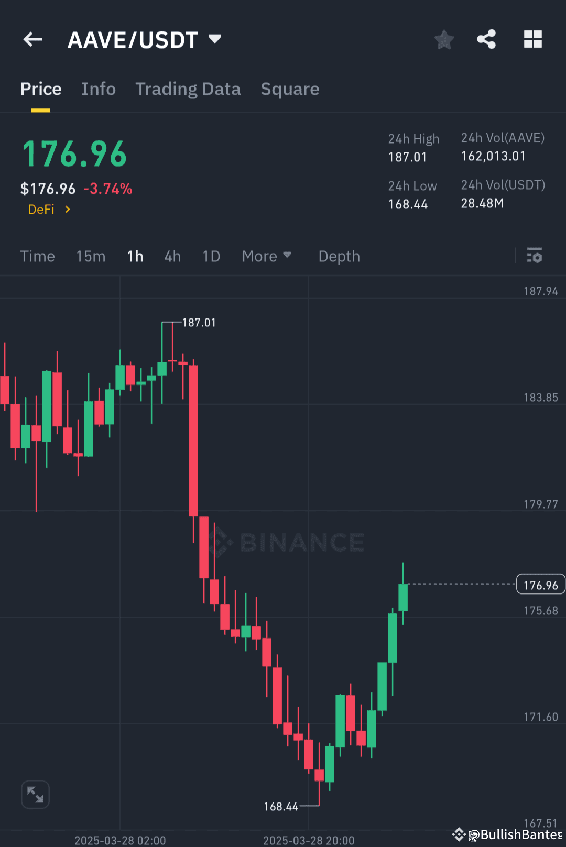Tap the back arrow to exit chart
566x847 pixels.
point(32,39)
